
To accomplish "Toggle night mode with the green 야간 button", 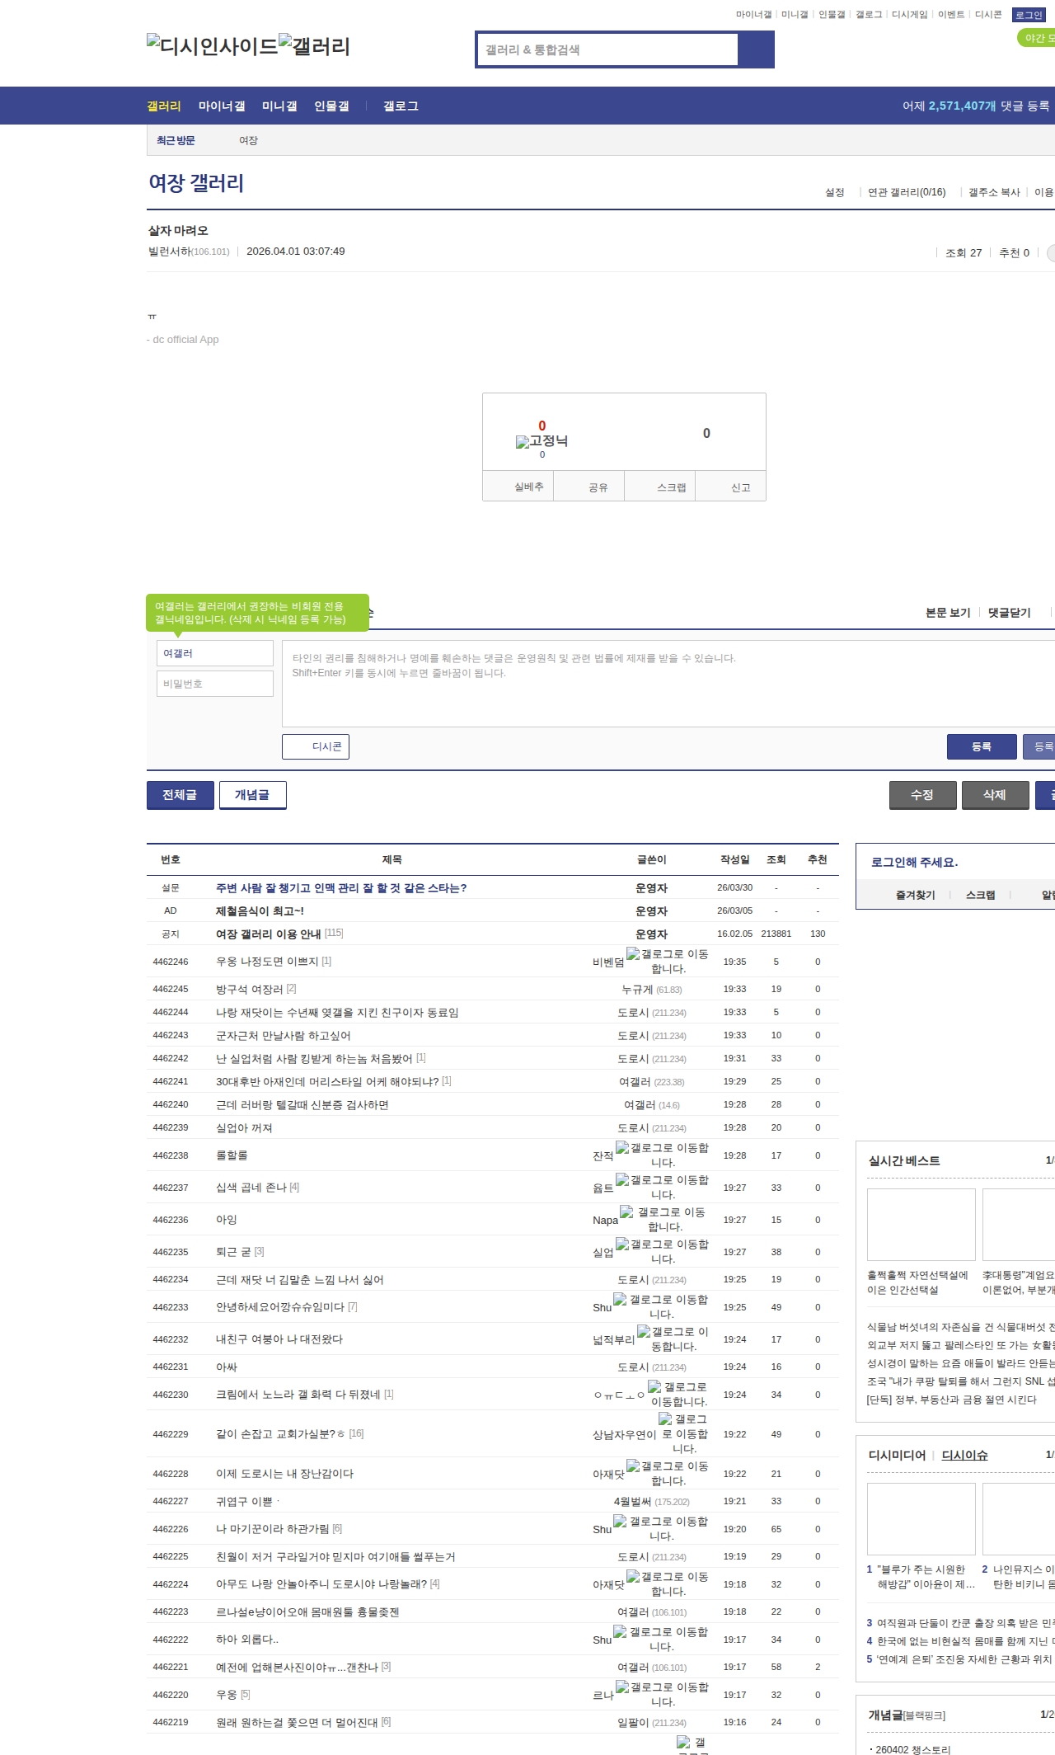I will pos(1036,38).
